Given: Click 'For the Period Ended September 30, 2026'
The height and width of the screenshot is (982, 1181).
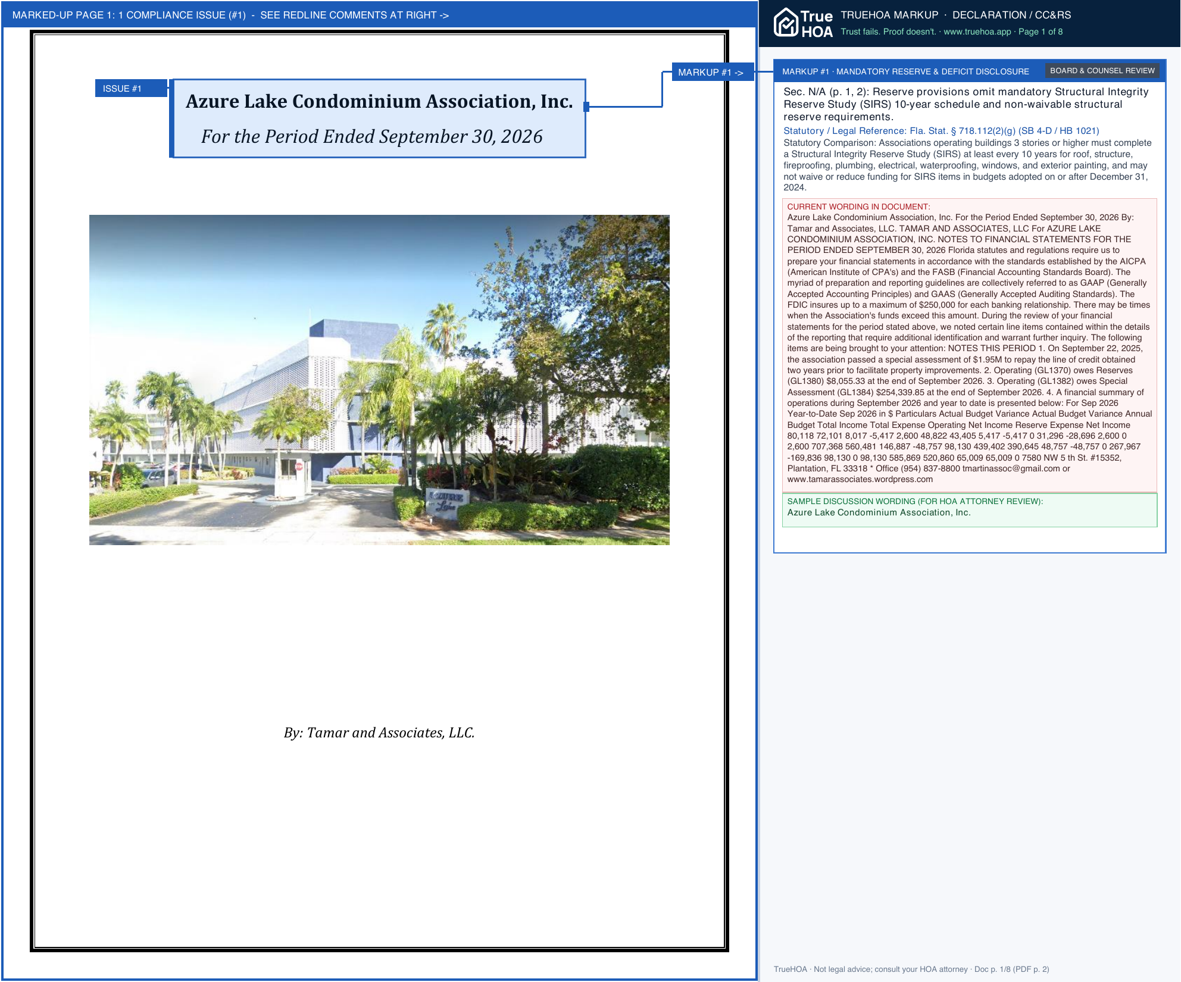Looking at the screenshot, I should (371, 136).
